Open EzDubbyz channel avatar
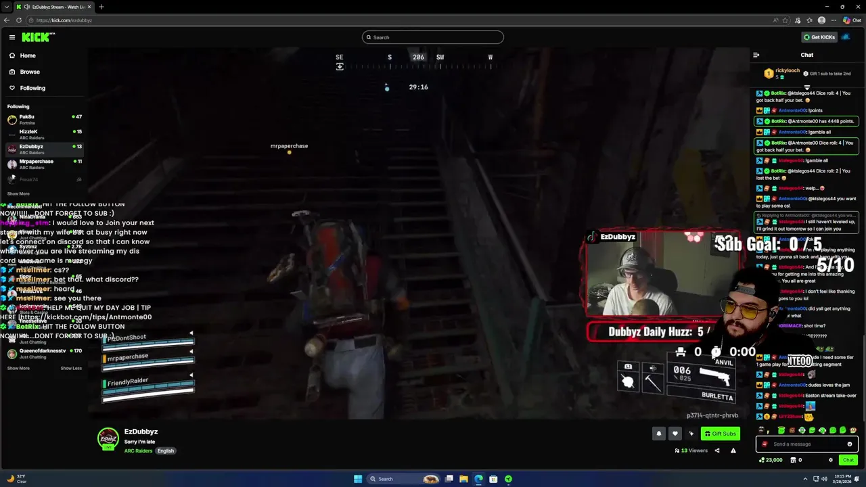This screenshot has width=866, height=487. pyautogui.click(x=108, y=438)
